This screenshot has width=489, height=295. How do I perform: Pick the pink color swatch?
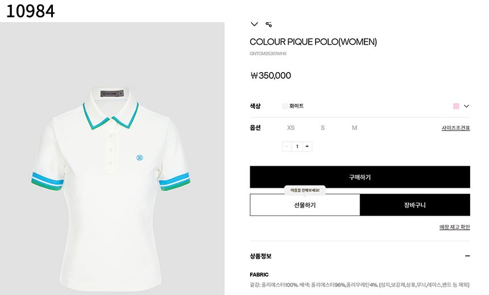coord(456,106)
